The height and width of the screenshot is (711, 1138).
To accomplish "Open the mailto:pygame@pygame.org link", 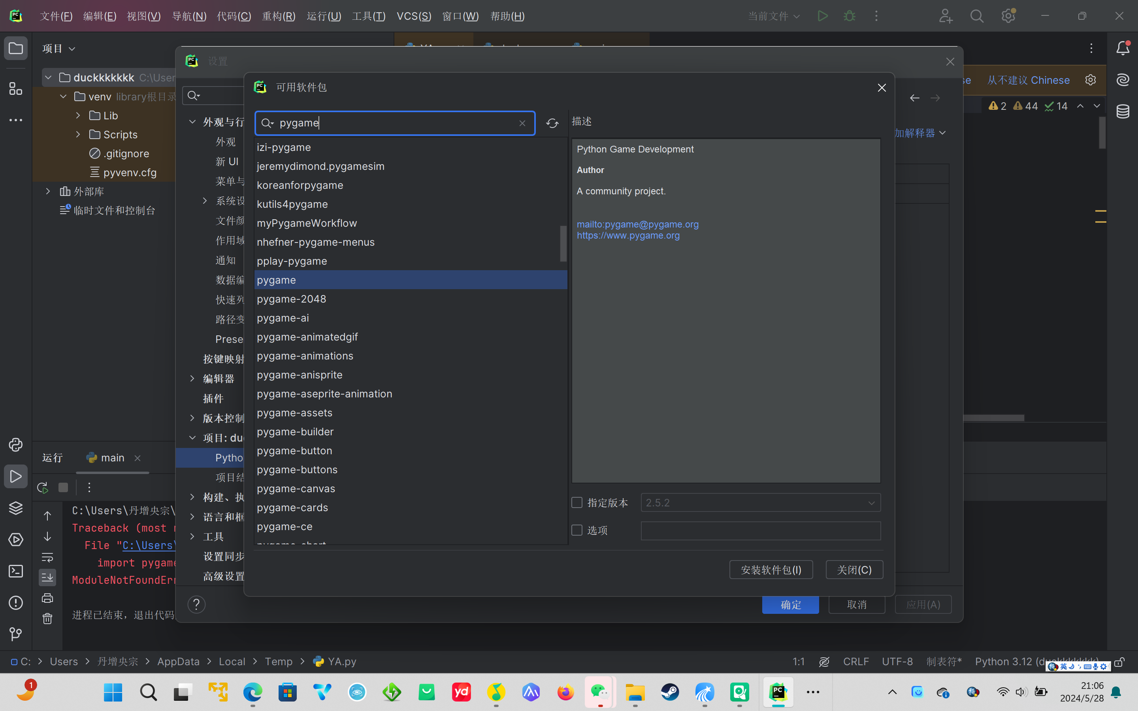I will tap(638, 224).
